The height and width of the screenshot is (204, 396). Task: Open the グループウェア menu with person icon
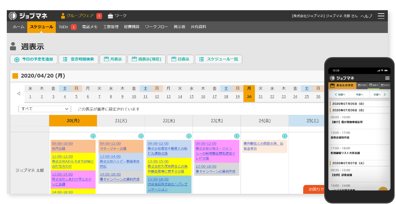77,16
